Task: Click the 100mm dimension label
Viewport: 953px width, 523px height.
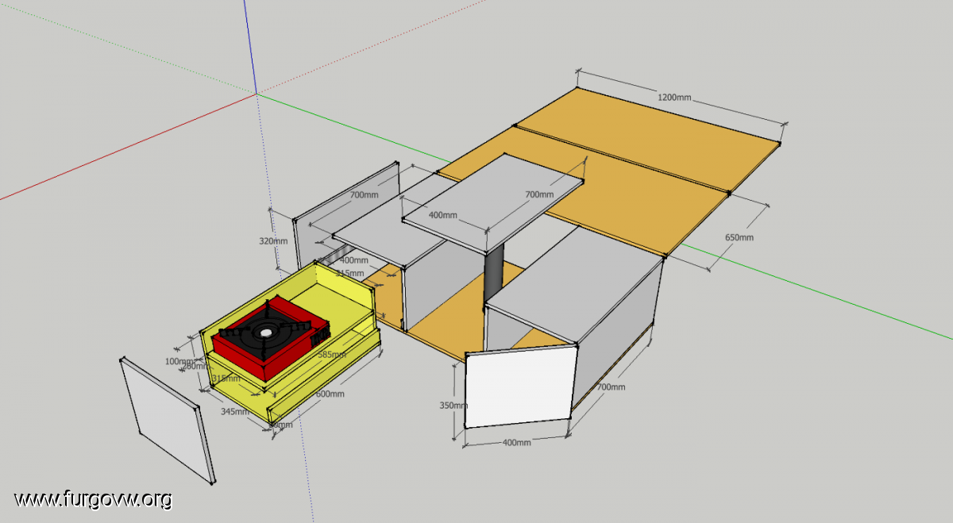Action: click(x=179, y=362)
